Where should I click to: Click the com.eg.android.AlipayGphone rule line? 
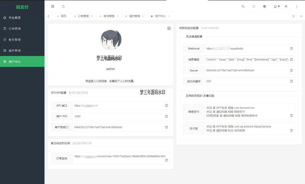pos(239,127)
